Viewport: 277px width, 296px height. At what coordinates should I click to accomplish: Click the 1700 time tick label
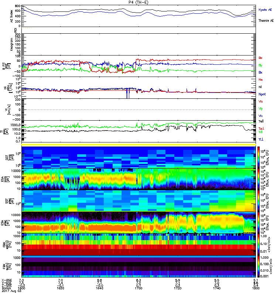click(138, 288)
